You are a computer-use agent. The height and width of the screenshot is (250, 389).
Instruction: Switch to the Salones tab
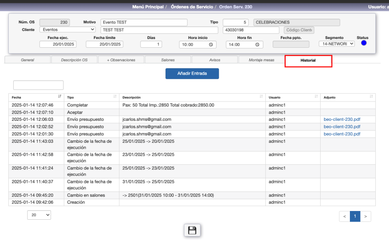tap(168, 60)
